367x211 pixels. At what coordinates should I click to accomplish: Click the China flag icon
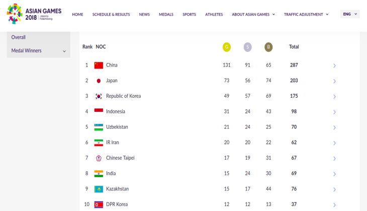(x=99, y=65)
